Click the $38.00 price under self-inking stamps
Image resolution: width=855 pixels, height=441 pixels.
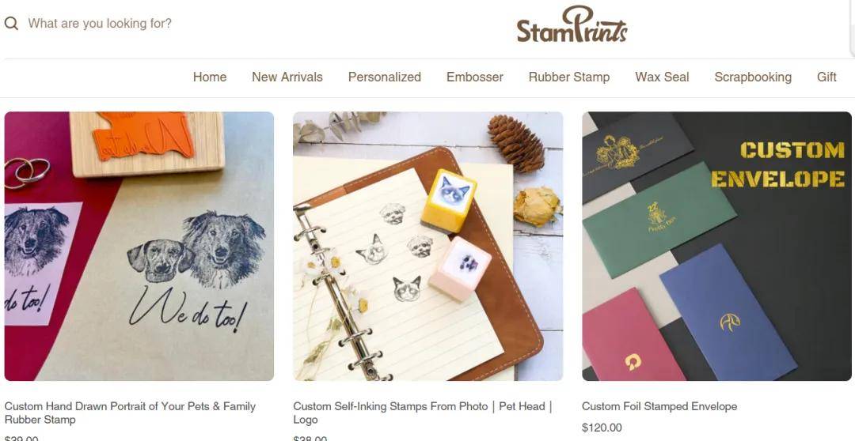(310, 438)
